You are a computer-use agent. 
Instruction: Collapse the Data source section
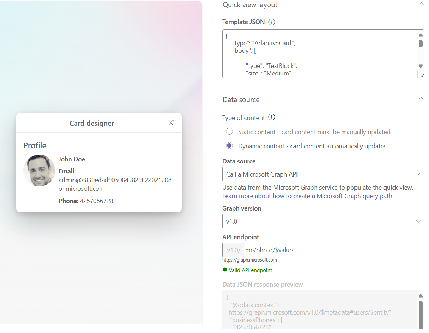(x=421, y=99)
